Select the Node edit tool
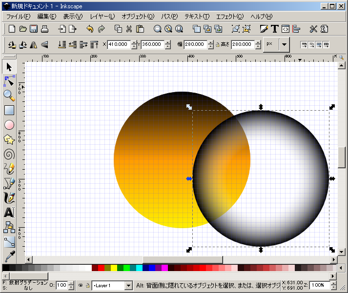 9,81
